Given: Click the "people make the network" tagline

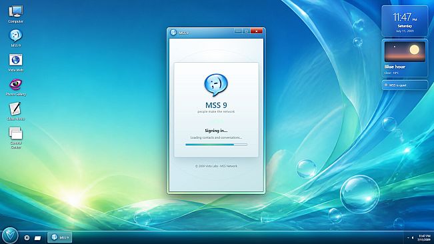Looking at the screenshot, I should tap(216, 112).
